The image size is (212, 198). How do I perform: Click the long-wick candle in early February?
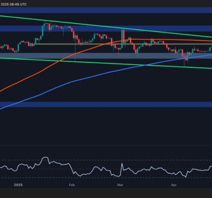[x=75, y=48]
